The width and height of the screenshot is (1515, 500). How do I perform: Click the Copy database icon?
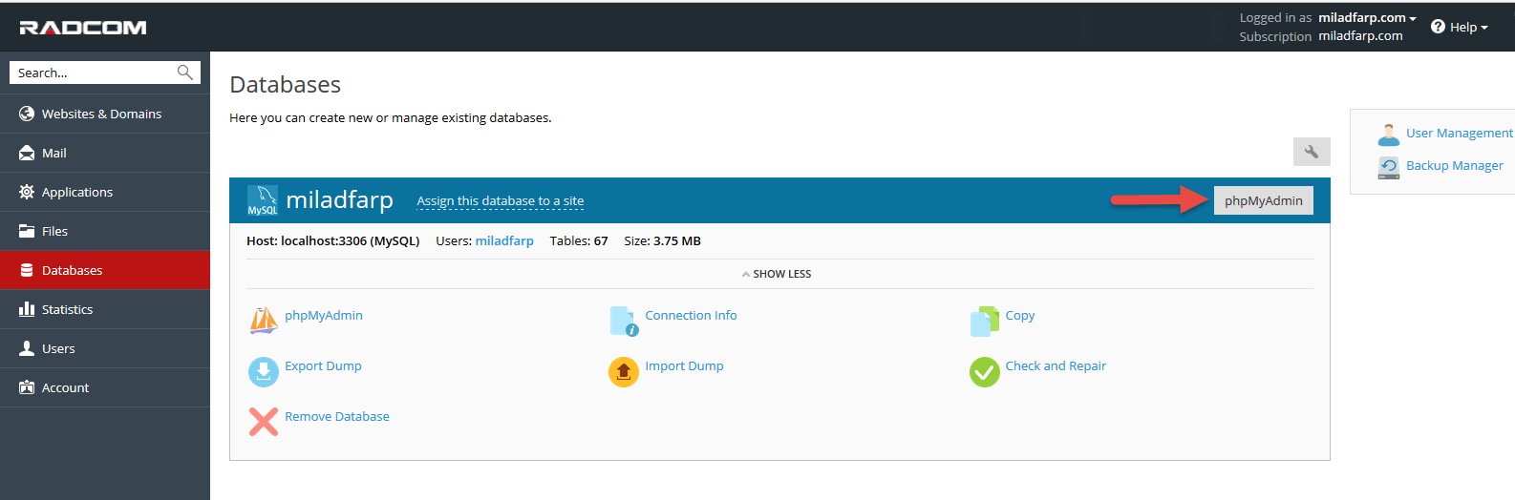[x=984, y=321]
